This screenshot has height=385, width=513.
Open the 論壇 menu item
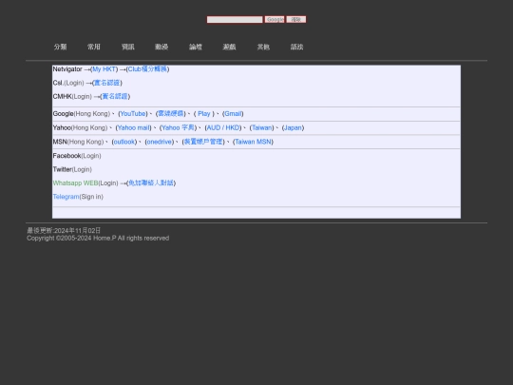pos(196,47)
